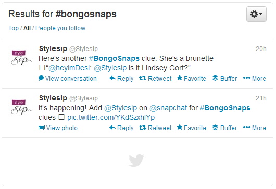Favorite the snapchat BongoSnaps tweet

(191, 128)
